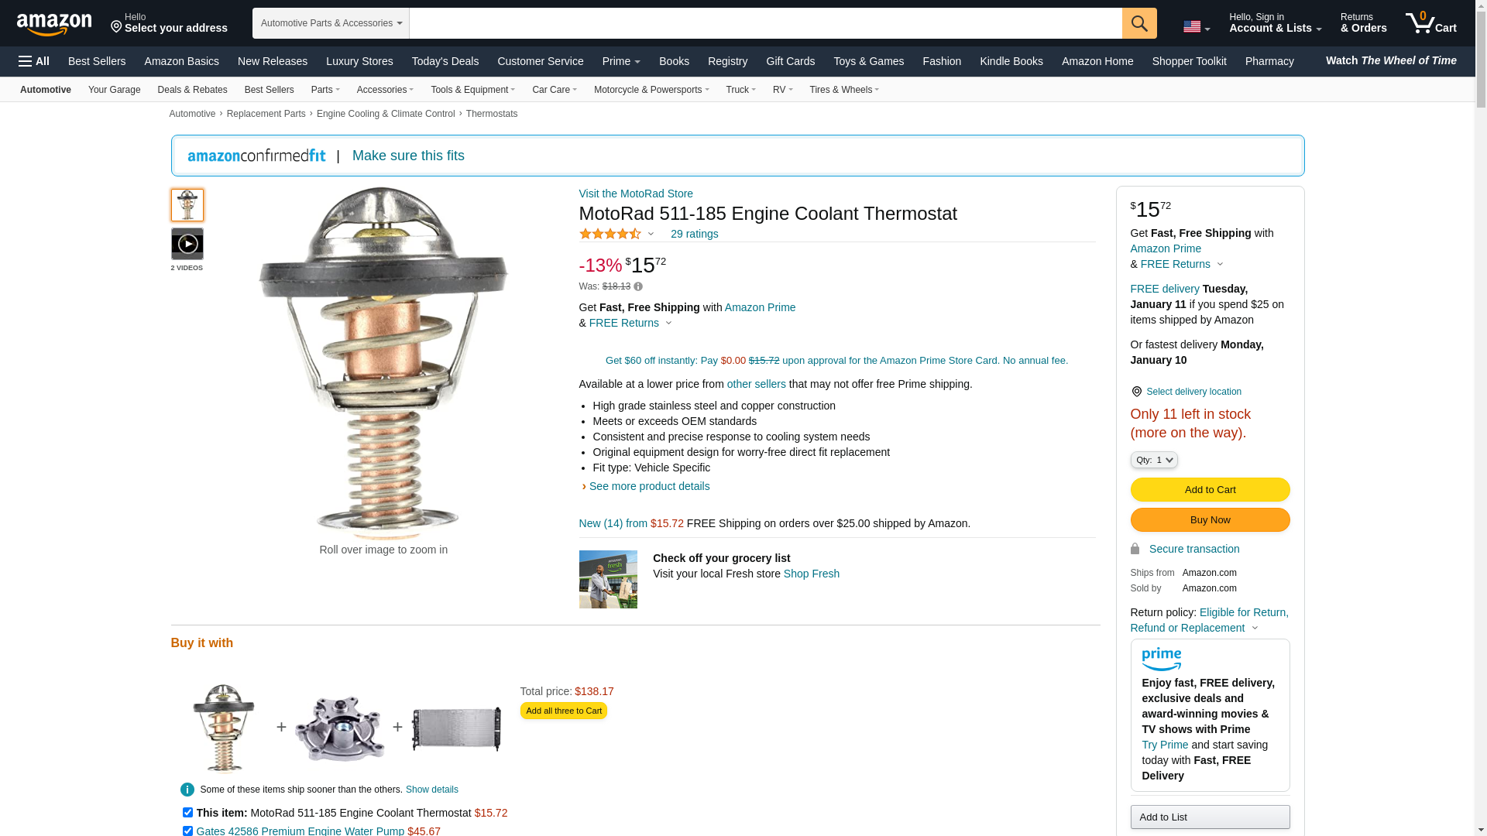Open Today's Deals in navigation bar
The image size is (1487, 836).
[x=445, y=61]
